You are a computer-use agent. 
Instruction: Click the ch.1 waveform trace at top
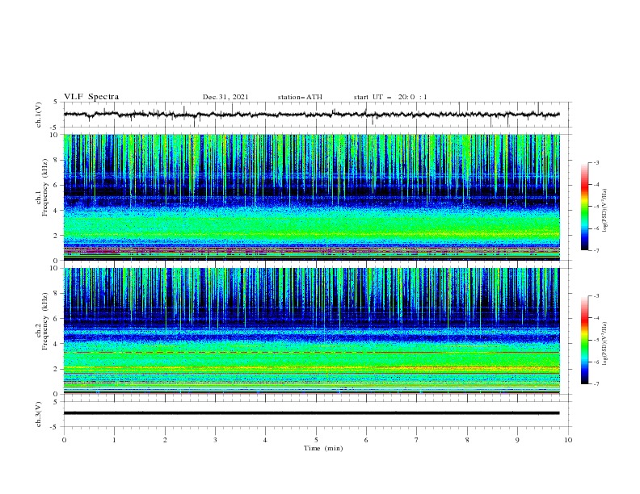[x=311, y=115]
